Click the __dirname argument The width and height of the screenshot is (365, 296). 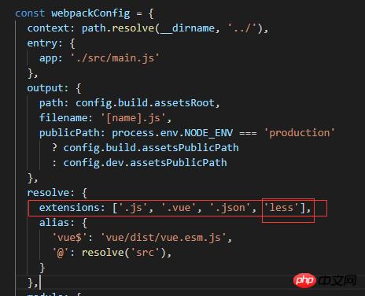click(x=188, y=28)
